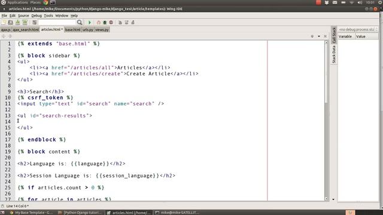Click the terminal launcher icon in top panel
The height and width of the screenshot is (215, 383).
pyautogui.click(x=53, y=2)
